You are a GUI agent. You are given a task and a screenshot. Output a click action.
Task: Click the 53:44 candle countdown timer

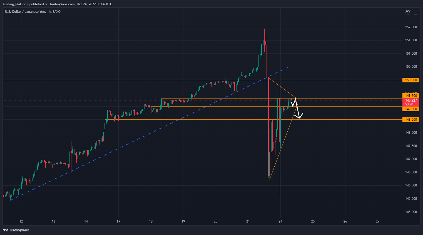point(409,104)
